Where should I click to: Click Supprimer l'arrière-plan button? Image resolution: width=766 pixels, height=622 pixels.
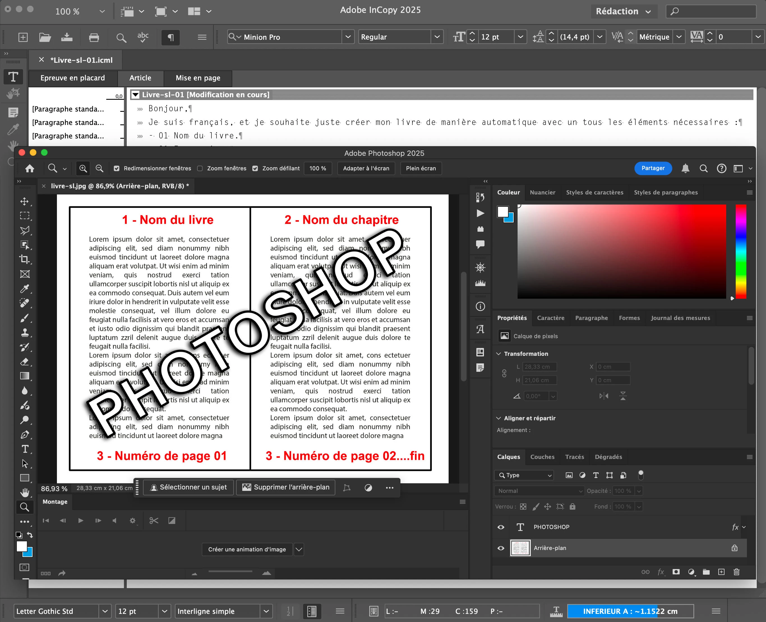coord(286,487)
